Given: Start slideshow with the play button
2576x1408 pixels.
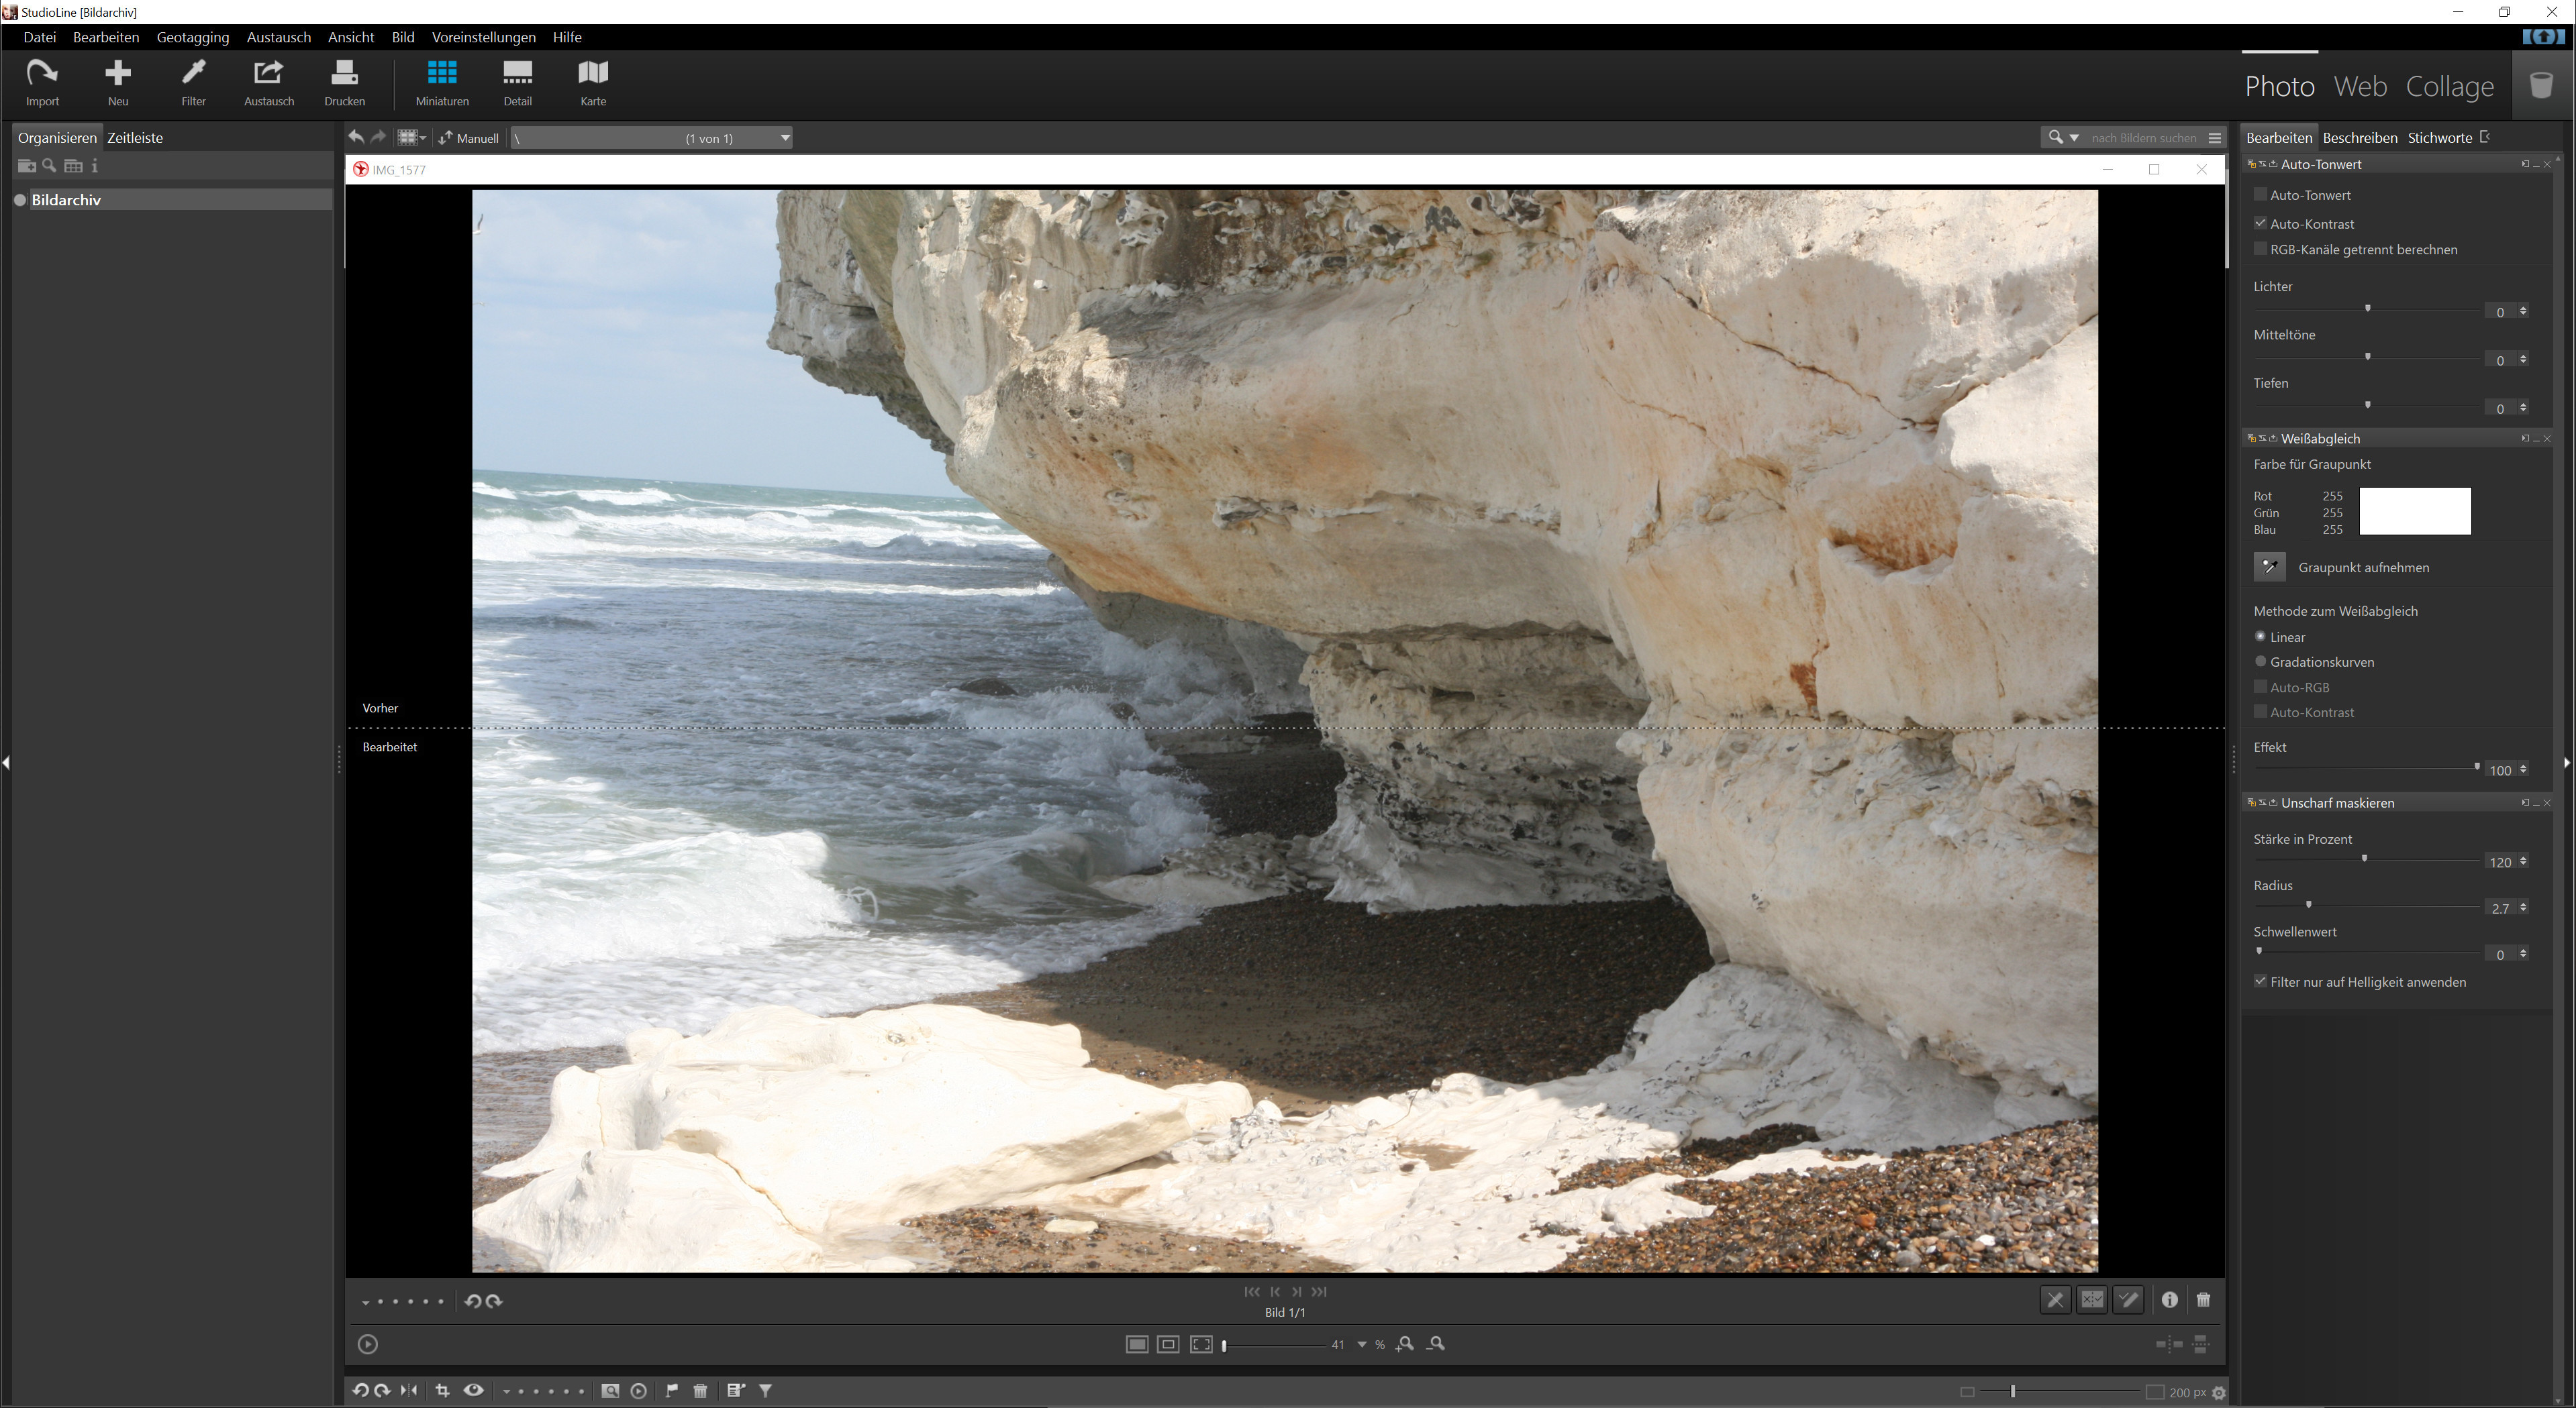Looking at the screenshot, I should click(x=368, y=1344).
